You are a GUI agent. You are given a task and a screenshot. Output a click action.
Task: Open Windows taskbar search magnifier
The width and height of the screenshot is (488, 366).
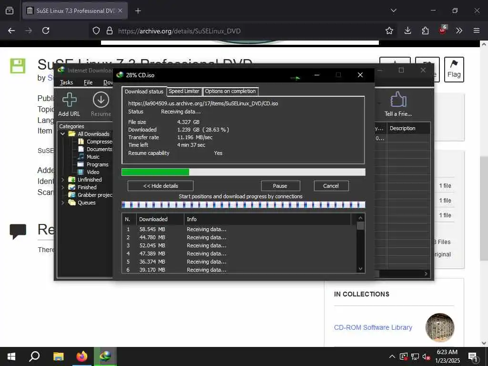coord(34,356)
